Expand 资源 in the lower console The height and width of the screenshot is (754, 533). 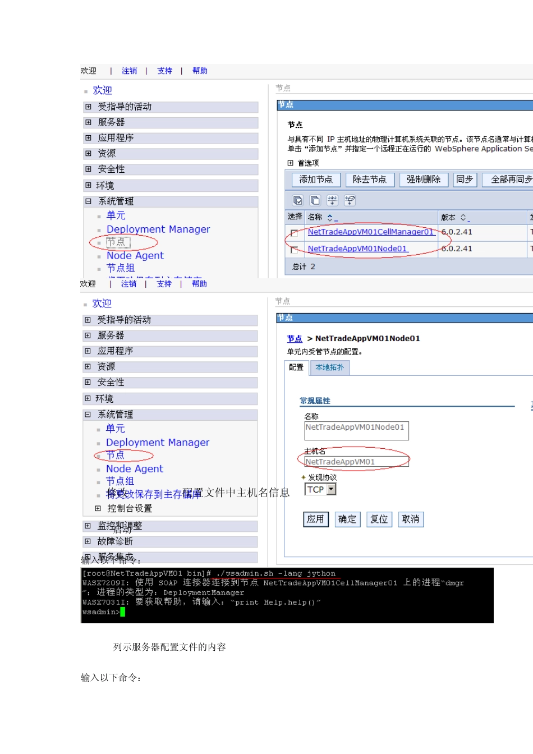(x=88, y=366)
